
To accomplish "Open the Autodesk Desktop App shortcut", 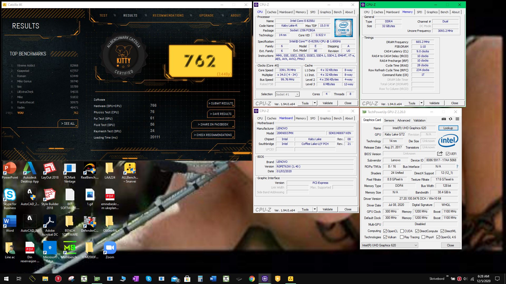I will click(30, 172).
